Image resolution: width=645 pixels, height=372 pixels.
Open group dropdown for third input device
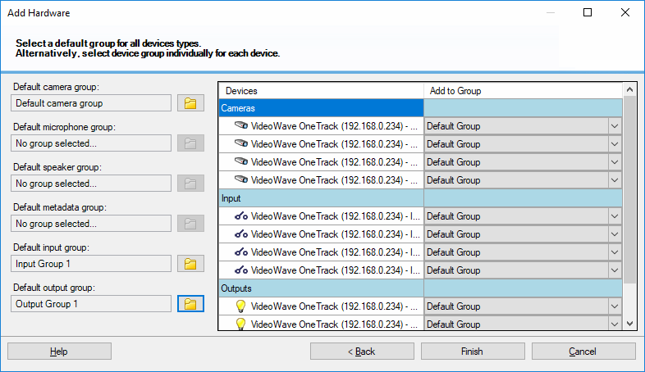tap(615, 252)
